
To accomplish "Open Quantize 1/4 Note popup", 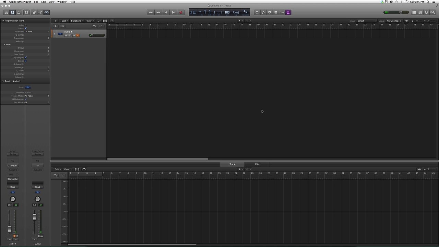I will tap(37, 32).
